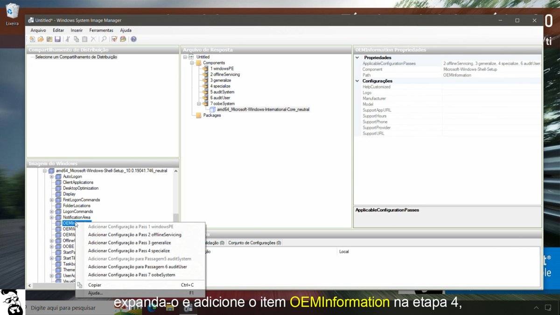The image size is (560, 315).
Task: Collapse the Propriedades section chevron
Action: [357, 57]
